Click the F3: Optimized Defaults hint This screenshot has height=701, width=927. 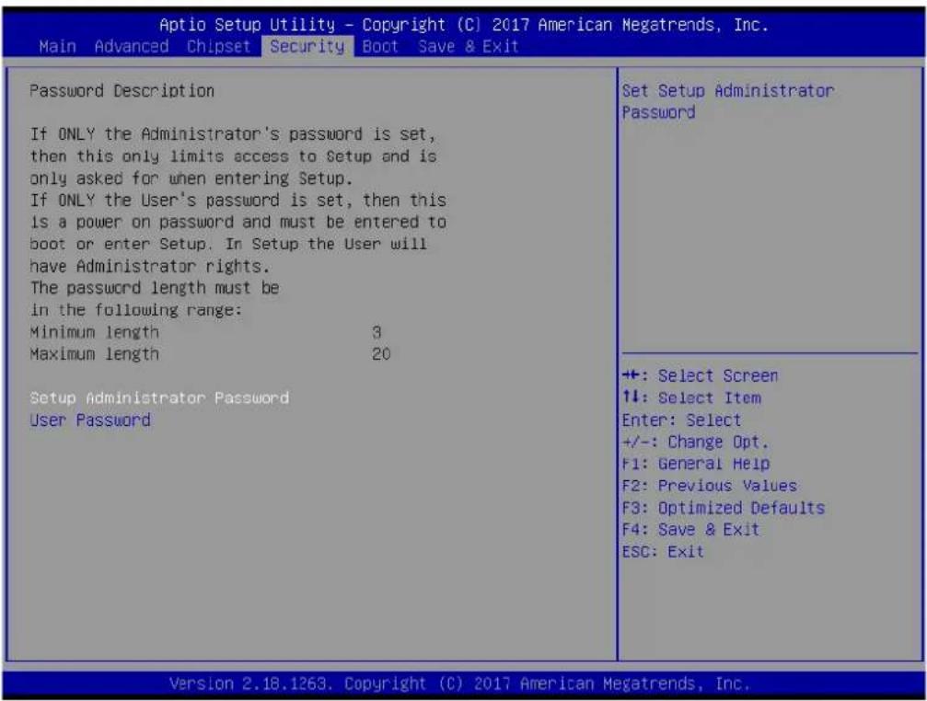(x=723, y=508)
